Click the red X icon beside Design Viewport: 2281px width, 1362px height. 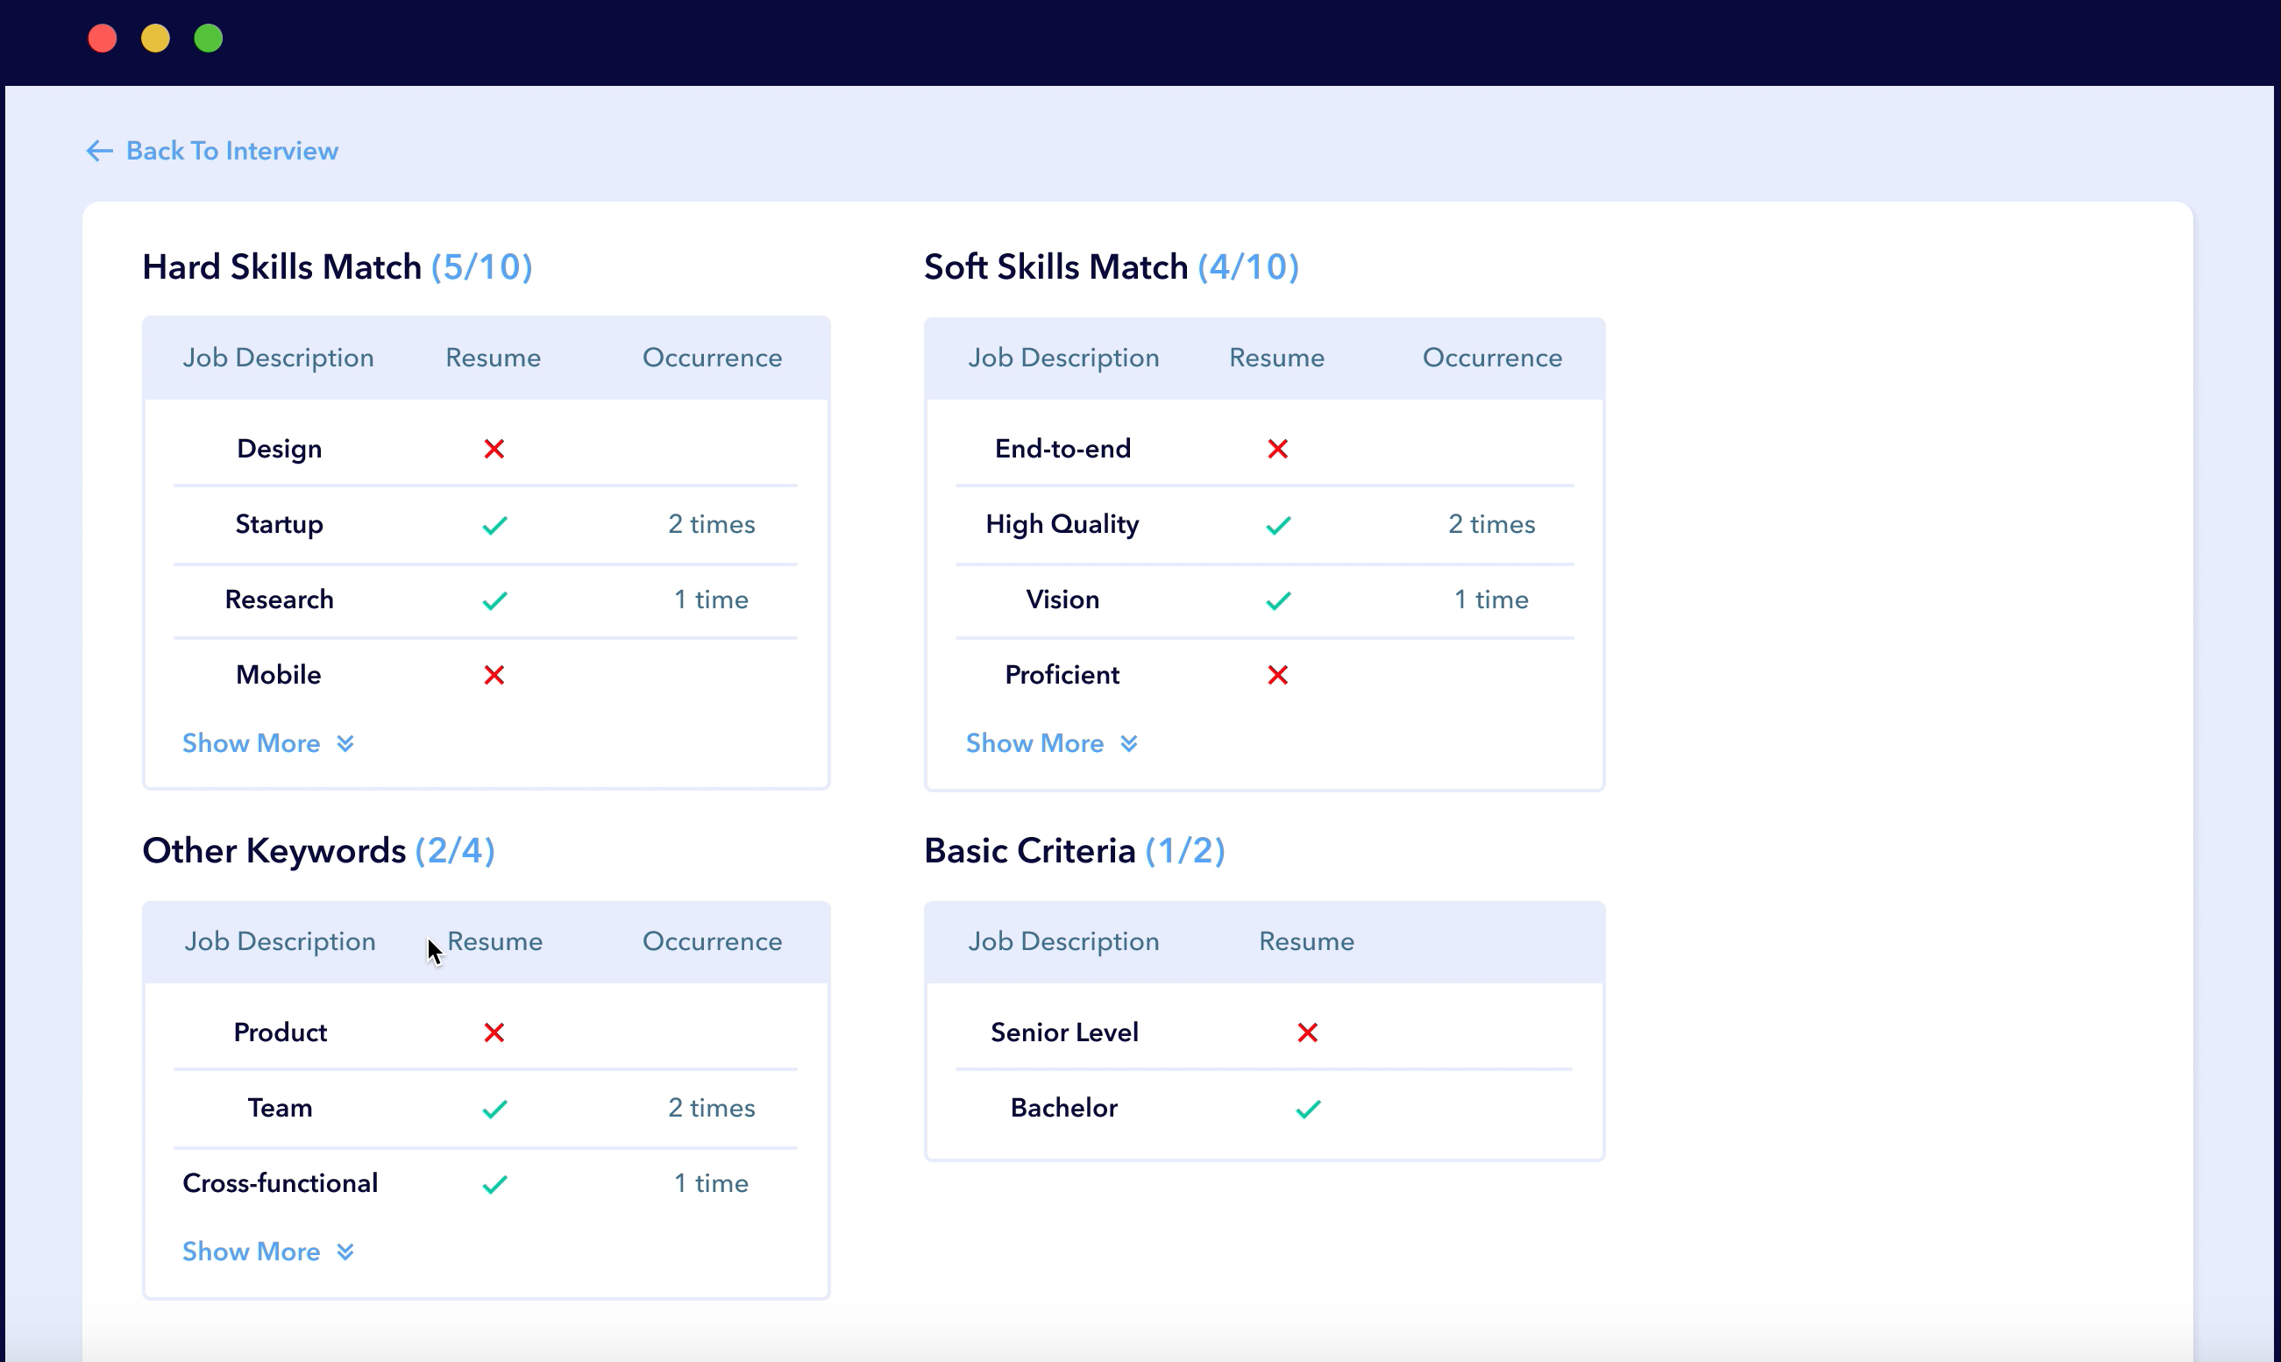[x=494, y=449]
